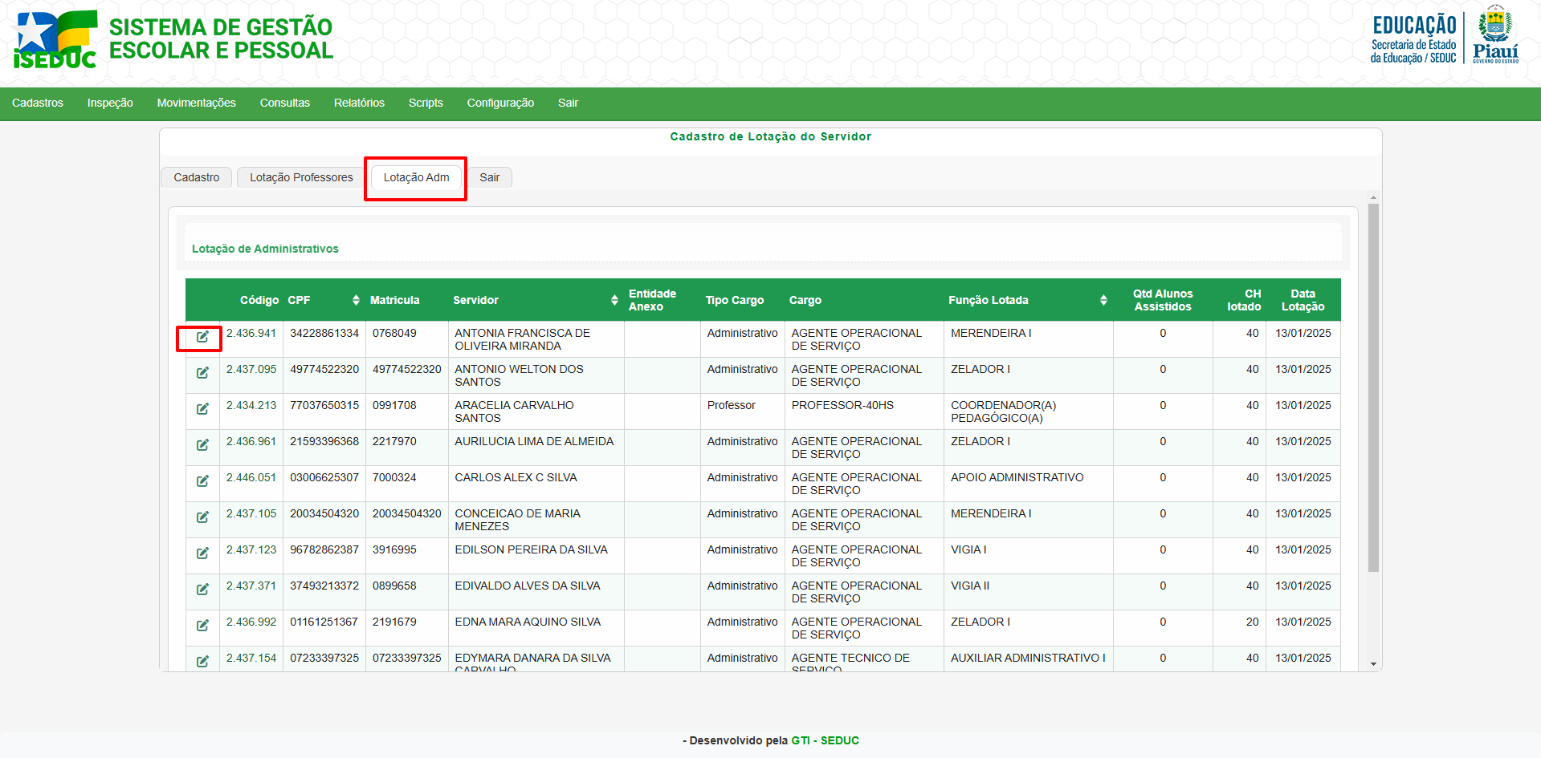Open edit icon for Aracelia Carvalho Santos
This screenshot has width=1541, height=758.
pyautogui.click(x=202, y=409)
